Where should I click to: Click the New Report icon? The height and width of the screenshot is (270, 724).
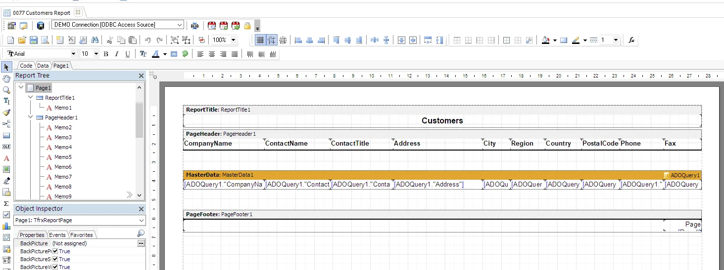click(x=10, y=40)
